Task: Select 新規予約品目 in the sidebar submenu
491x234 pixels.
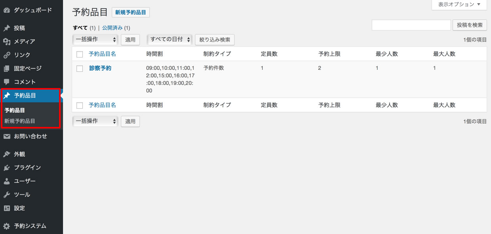Action: [x=20, y=121]
